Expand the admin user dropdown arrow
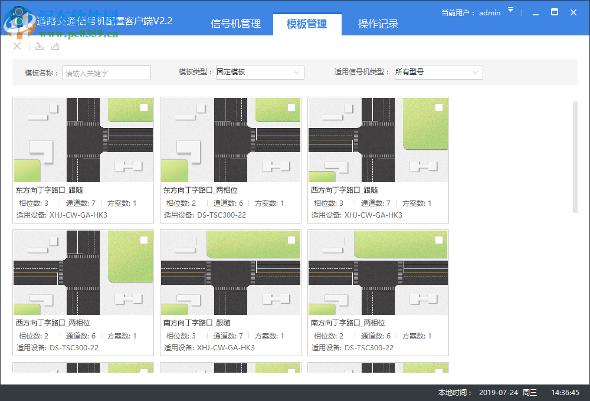 (511, 9)
